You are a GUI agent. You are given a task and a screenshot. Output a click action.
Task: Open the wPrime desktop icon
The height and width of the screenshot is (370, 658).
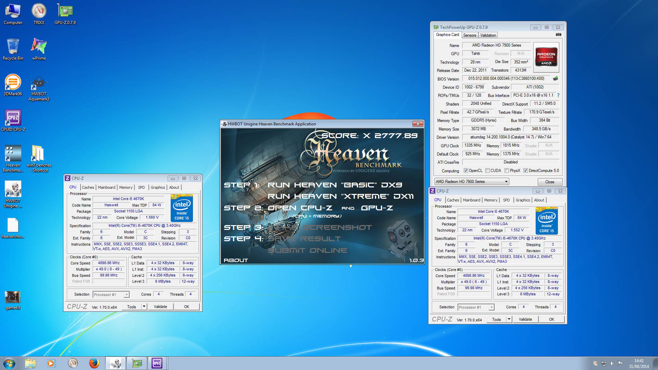tap(39, 50)
